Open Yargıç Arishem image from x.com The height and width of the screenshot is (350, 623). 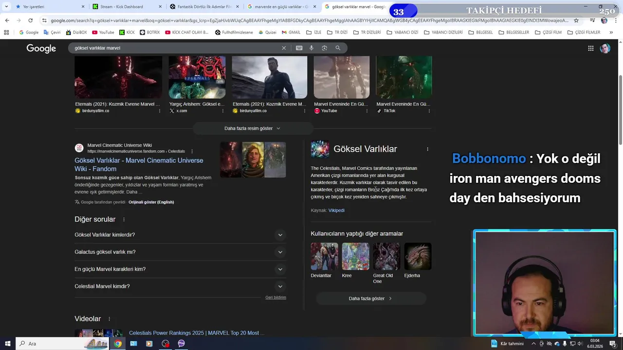point(197,77)
